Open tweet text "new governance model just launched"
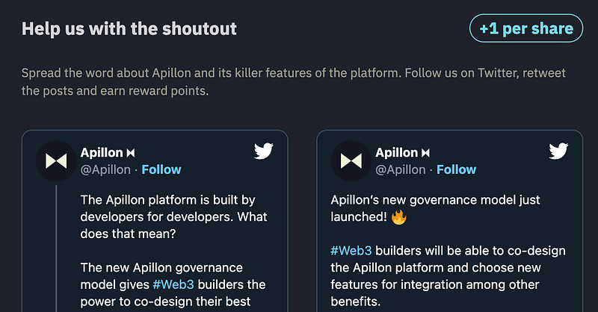 pyautogui.click(x=435, y=208)
